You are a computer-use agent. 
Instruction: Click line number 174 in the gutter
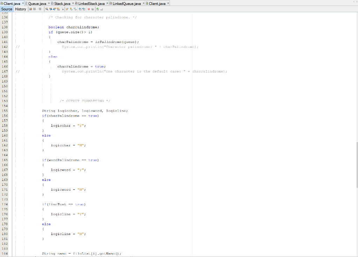(5, 204)
